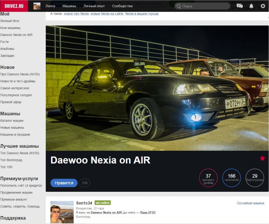Open Пополнить счёт (4 кредита) link
This screenshot has width=269, height=224.
click(21, 186)
